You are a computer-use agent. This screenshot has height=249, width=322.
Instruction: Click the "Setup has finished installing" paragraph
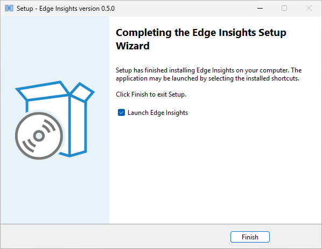pos(208,74)
